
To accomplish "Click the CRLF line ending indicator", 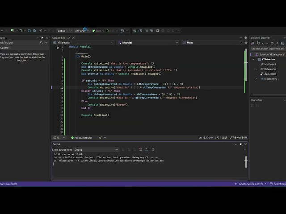I will [x=224, y=138].
